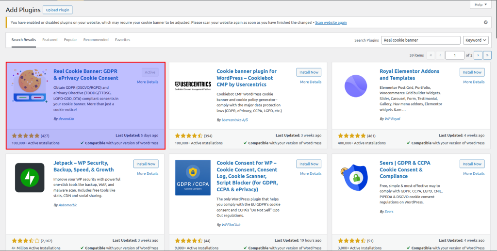Click the "59 items" count text
This screenshot has width=497, height=251.
click(x=416, y=55)
